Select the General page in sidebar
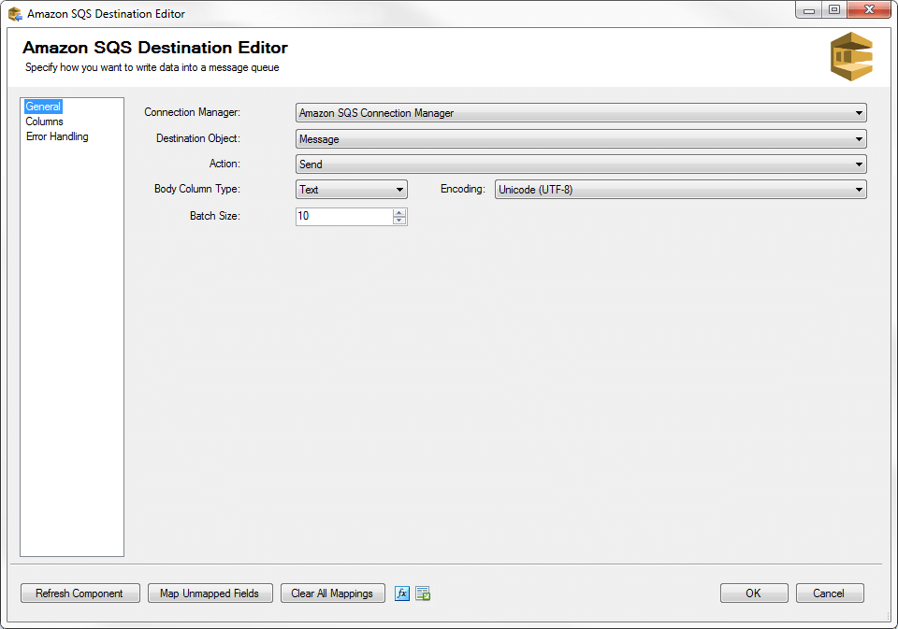898x629 pixels. pos(43,106)
